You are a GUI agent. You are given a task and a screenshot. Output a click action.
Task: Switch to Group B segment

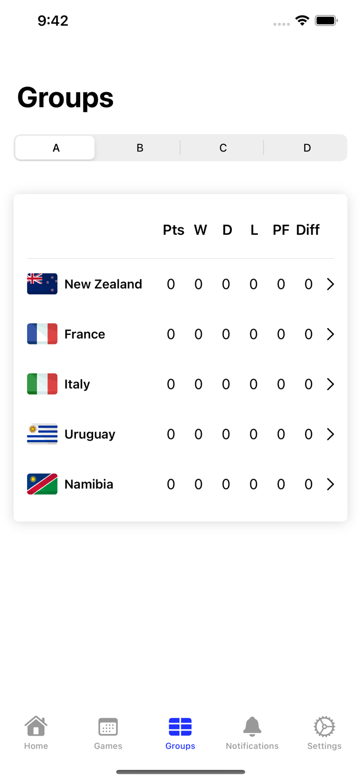pos(140,148)
